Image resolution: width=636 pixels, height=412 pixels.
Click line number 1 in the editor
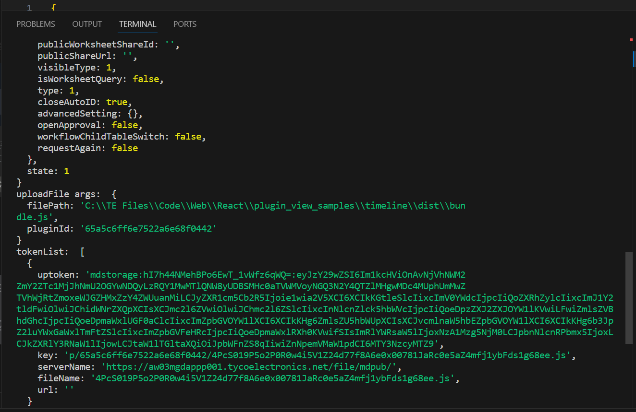29,8
